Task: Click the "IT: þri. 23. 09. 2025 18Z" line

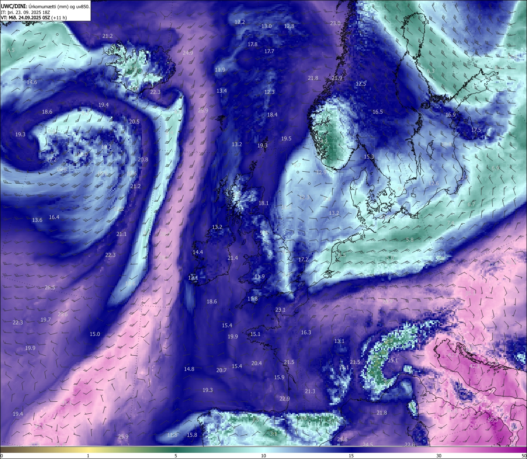Action: (x=26, y=12)
